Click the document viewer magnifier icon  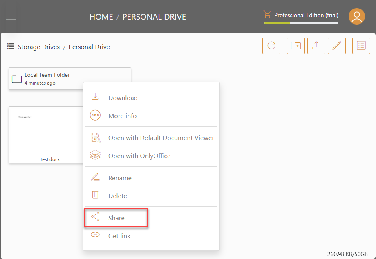point(96,138)
